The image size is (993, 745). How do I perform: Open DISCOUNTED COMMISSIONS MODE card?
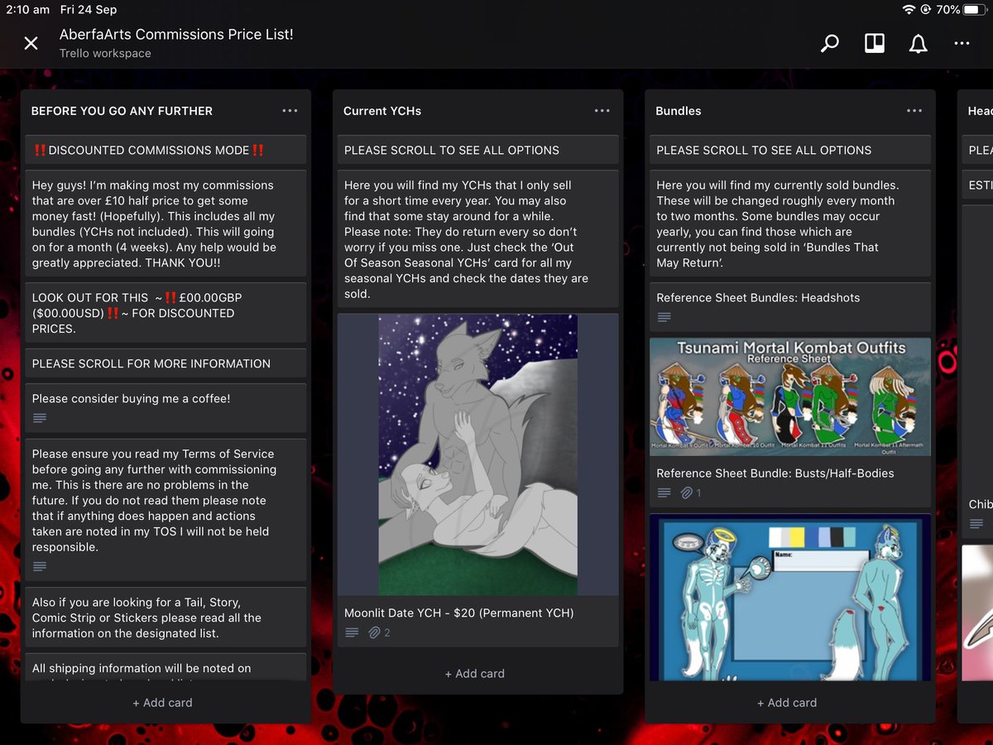pyautogui.click(x=165, y=150)
